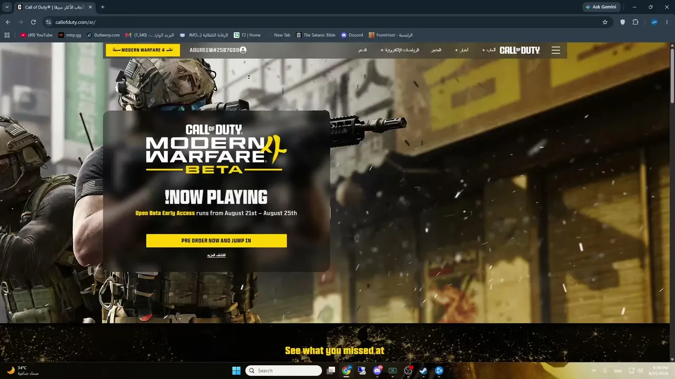The image size is (675, 379).
Task: Click the microphone icon in system tray
Action: [x=605, y=371]
